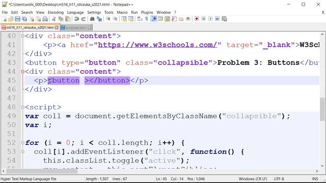
Task: Click the horizontal scrollbar thumb
Action: coord(42,171)
